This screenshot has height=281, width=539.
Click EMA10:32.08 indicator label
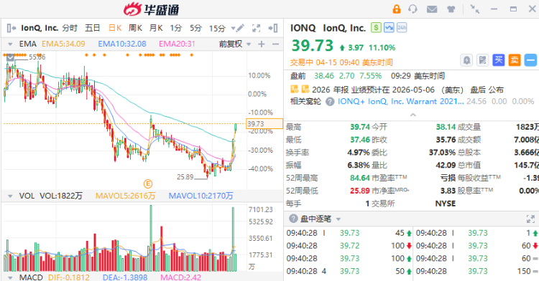[122, 44]
